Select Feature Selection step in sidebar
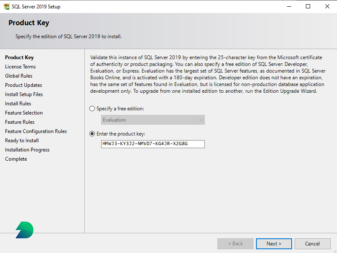Viewport: 337px width, 253px height. tap(24, 113)
